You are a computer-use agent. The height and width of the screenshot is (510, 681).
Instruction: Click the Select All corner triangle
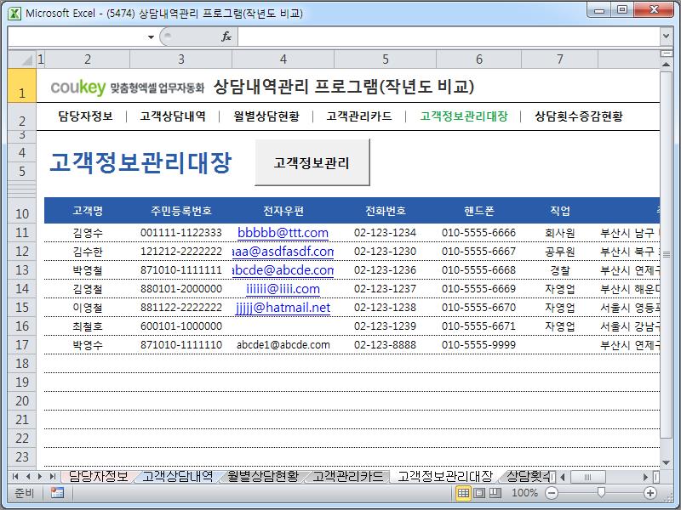pos(22,59)
